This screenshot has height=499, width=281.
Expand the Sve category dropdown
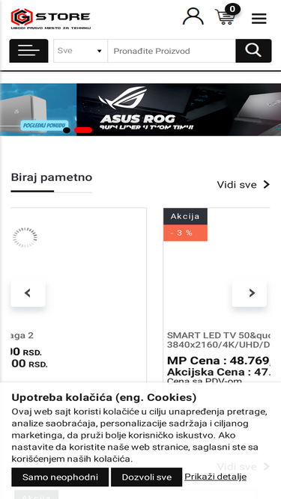pos(80,51)
